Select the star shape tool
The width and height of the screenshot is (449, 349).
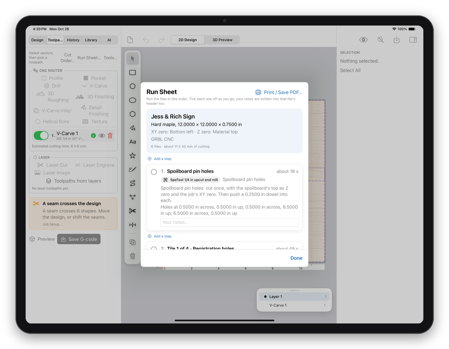tap(132, 156)
